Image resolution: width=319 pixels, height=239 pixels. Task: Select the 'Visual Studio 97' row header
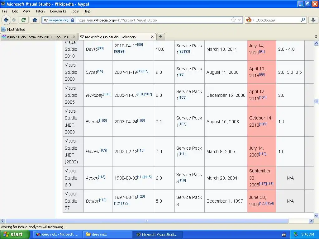click(x=73, y=201)
